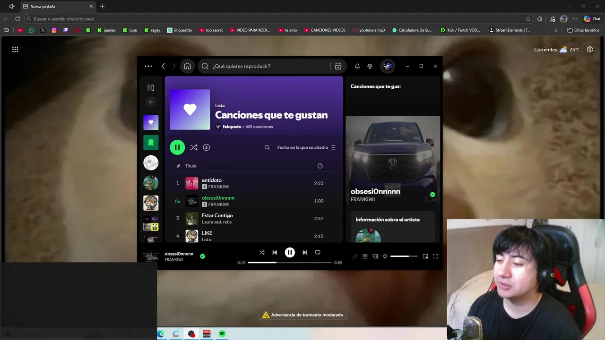Image resolution: width=605 pixels, height=340 pixels.
Task: Toggle repeat mode in player controls
Action: (318, 253)
